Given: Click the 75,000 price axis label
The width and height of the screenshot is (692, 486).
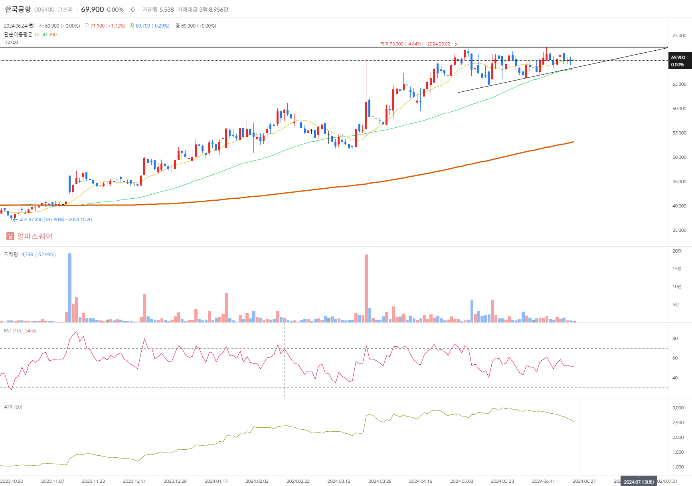Looking at the screenshot, I should click(679, 36).
